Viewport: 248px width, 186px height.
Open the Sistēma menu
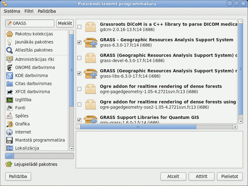tap(12, 11)
